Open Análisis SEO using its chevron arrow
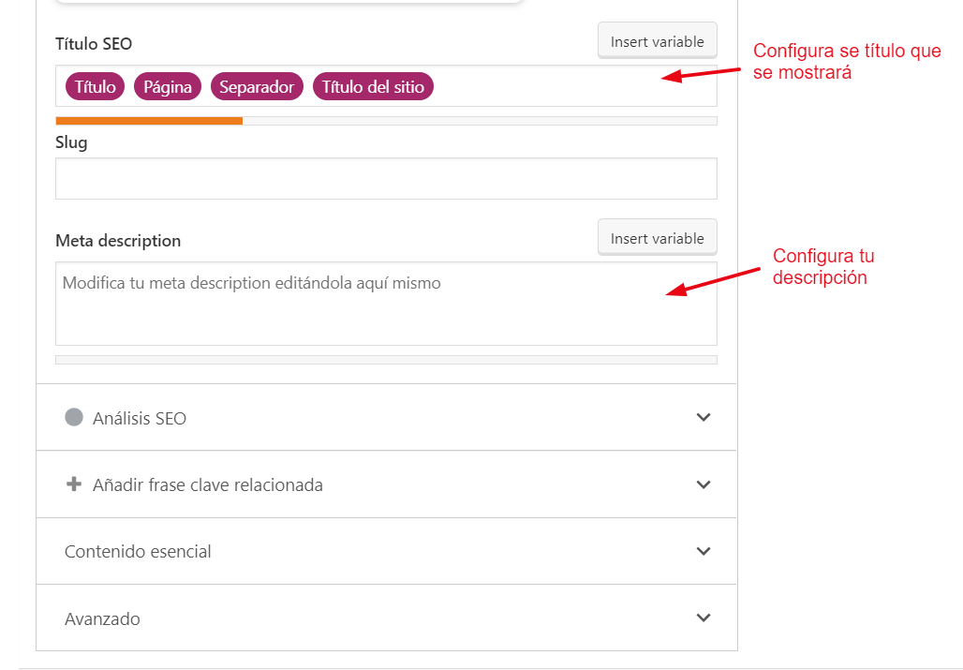Screen dimensions: 963x670 [704, 418]
